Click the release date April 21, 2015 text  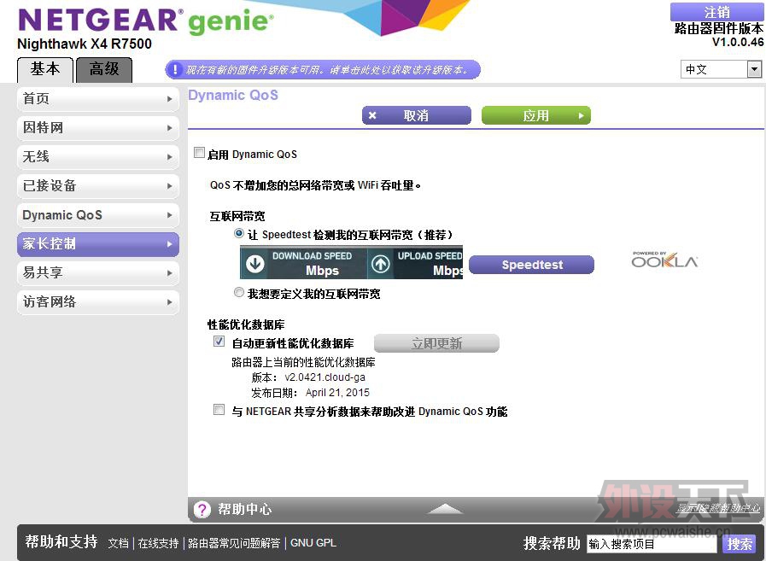tap(337, 393)
